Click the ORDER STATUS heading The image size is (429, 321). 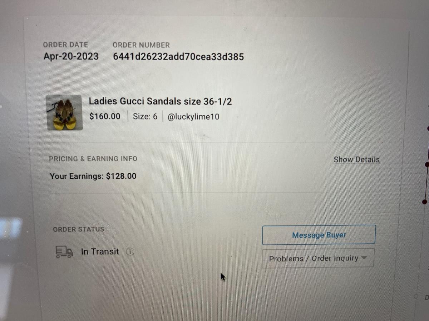tap(79, 229)
